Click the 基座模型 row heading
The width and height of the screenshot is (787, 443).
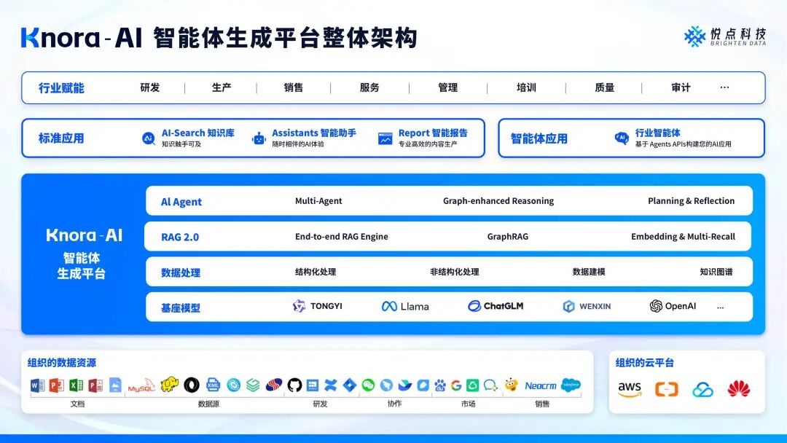pos(180,308)
